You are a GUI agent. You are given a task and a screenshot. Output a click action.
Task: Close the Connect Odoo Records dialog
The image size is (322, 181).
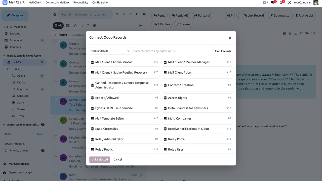point(230,38)
